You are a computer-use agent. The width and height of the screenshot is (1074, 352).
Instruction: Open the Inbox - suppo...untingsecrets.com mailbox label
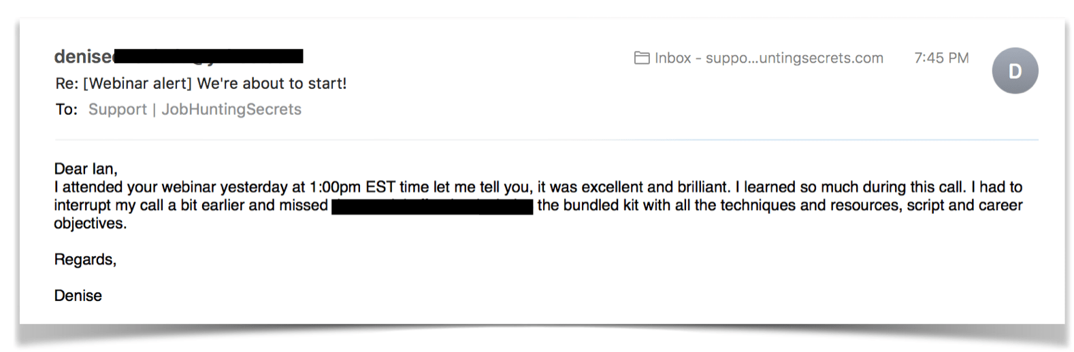[x=769, y=58]
